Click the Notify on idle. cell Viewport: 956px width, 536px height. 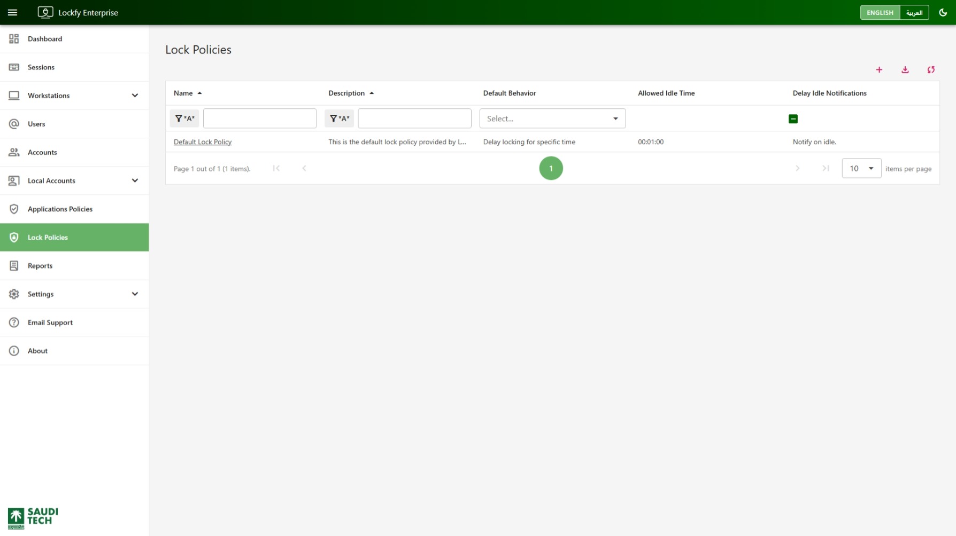tap(814, 142)
